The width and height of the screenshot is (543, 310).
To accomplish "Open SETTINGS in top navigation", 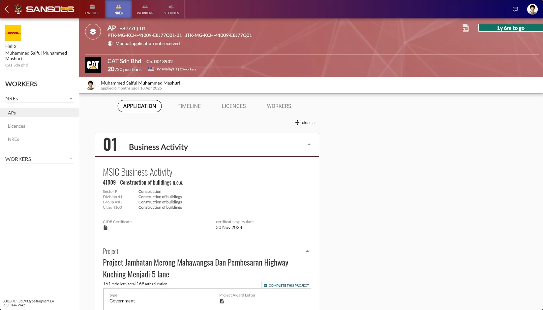I will tap(171, 9).
